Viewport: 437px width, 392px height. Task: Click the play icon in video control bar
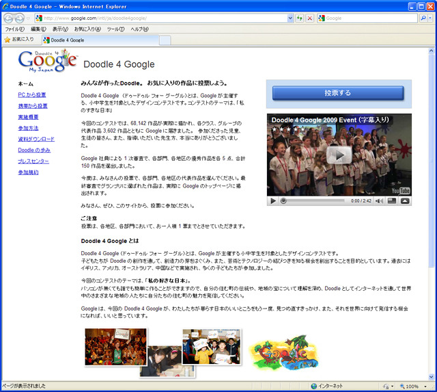point(273,200)
